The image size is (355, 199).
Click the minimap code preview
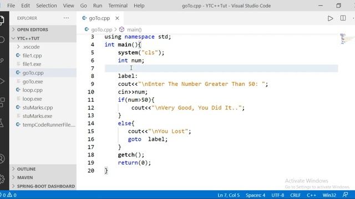(346, 39)
